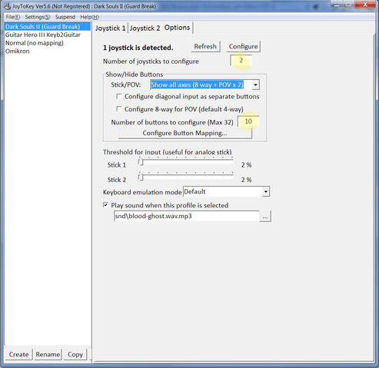Click the Suspend menu item
The height and width of the screenshot is (368, 379).
65,17
